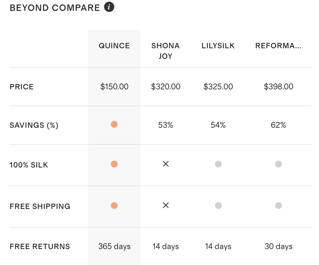The height and width of the screenshot is (265, 319).
Task: Select the Shona Joy column header
Action: coord(166,51)
